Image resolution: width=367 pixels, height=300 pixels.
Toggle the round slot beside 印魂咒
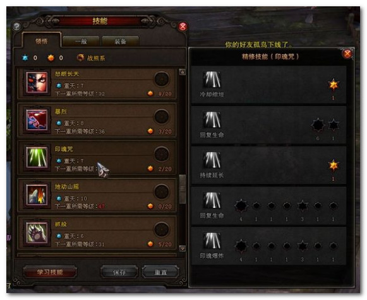tap(162, 154)
